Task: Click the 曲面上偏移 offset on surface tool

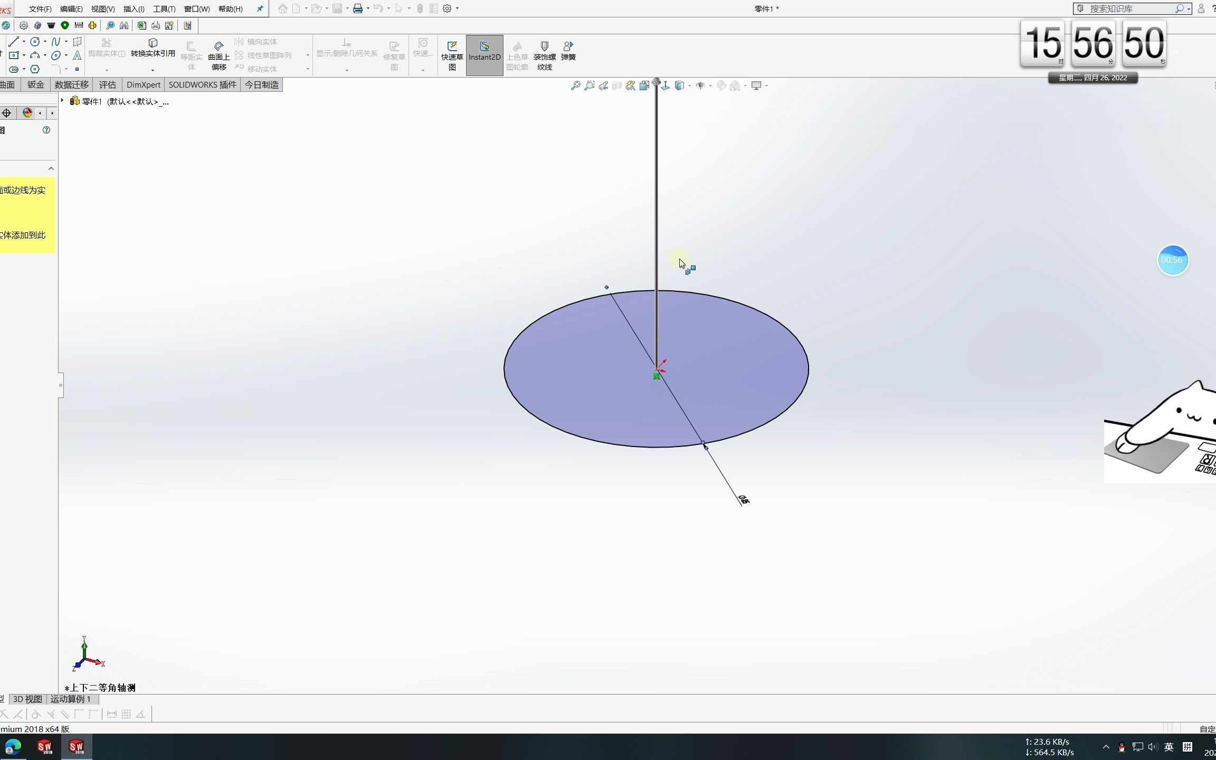Action: (x=218, y=55)
